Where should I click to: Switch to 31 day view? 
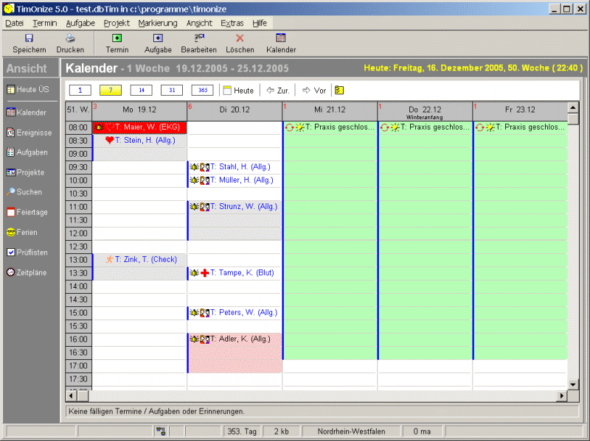pyautogui.click(x=172, y=90)
